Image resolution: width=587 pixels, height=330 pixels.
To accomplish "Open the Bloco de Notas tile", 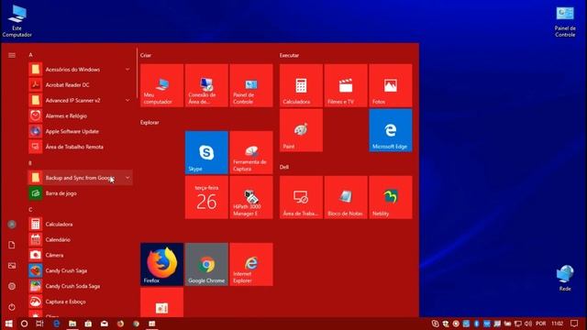I will (346, 197).
